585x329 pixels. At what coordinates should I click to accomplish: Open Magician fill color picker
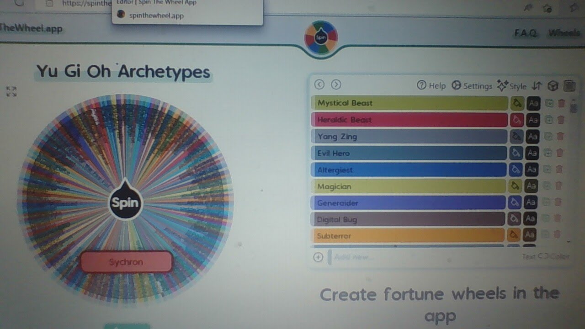coord(515,186)
